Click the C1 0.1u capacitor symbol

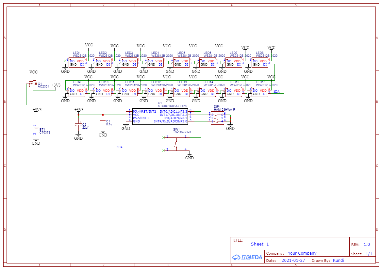coord(103,122)
